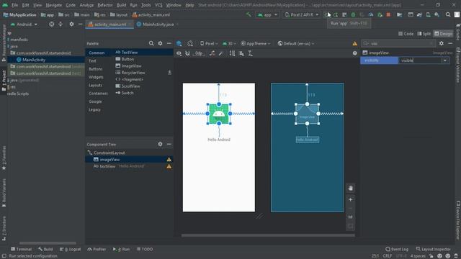Click the layout warning triangle icon
This screenshot has height=259, width=461.
click(x=355, y=43)
